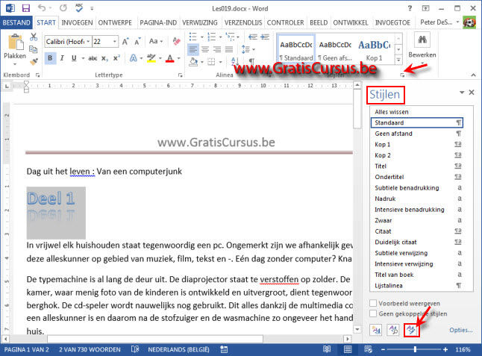The height and width of the screenshot is (356, 482).
Task: Apply yellow text highlight color
Action: 151,58
